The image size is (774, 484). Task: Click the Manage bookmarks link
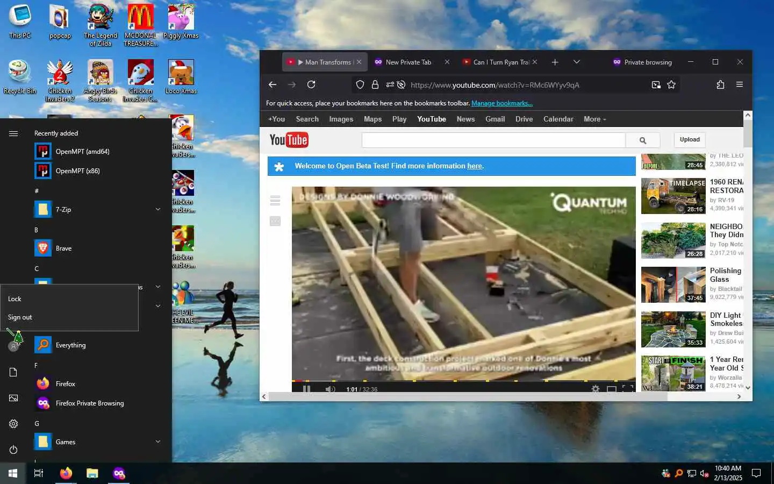tap(502, 103)
